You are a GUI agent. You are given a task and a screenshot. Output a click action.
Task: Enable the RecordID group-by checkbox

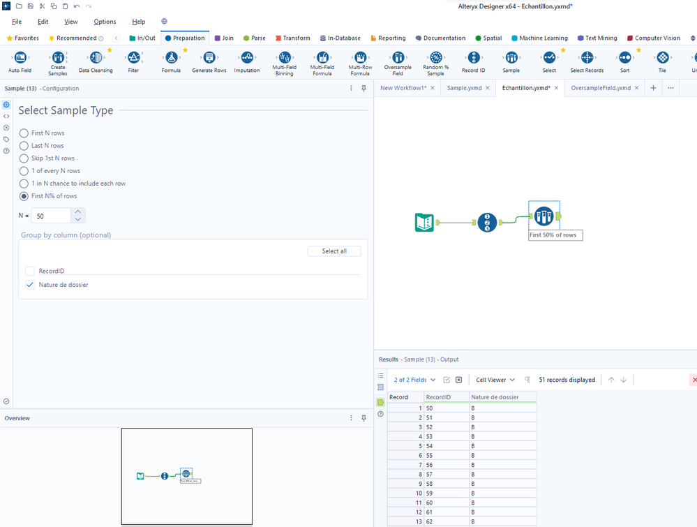coord(30,271)
